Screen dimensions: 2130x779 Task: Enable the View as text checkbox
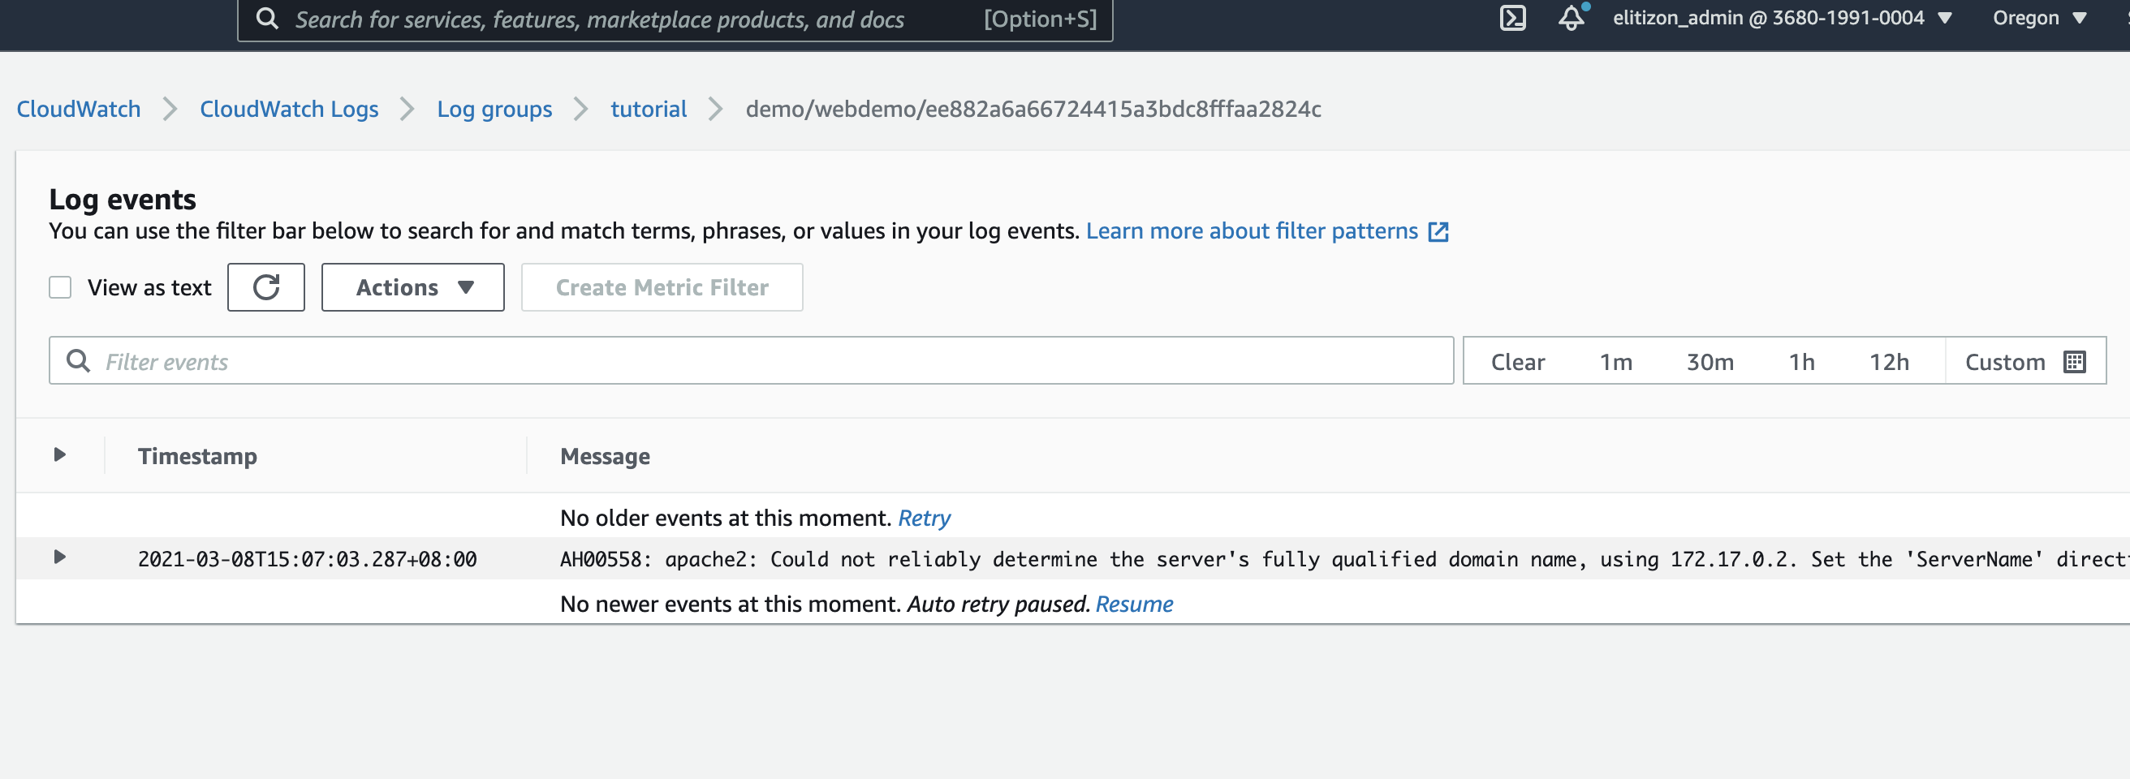click(x=60, y=287)
